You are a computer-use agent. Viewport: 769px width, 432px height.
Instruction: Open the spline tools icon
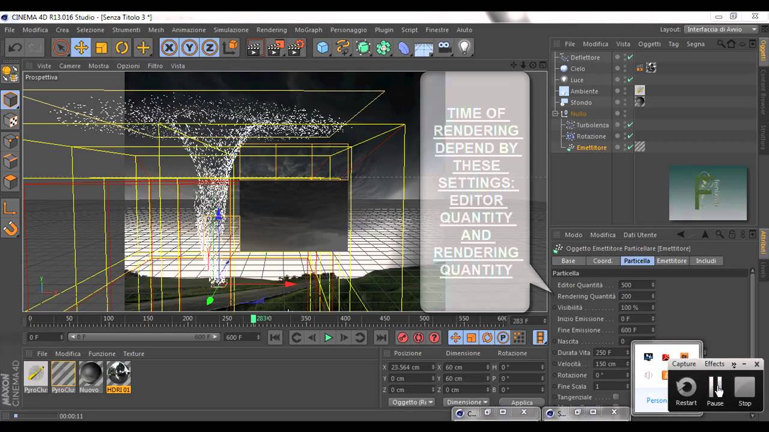click(343, 47)
